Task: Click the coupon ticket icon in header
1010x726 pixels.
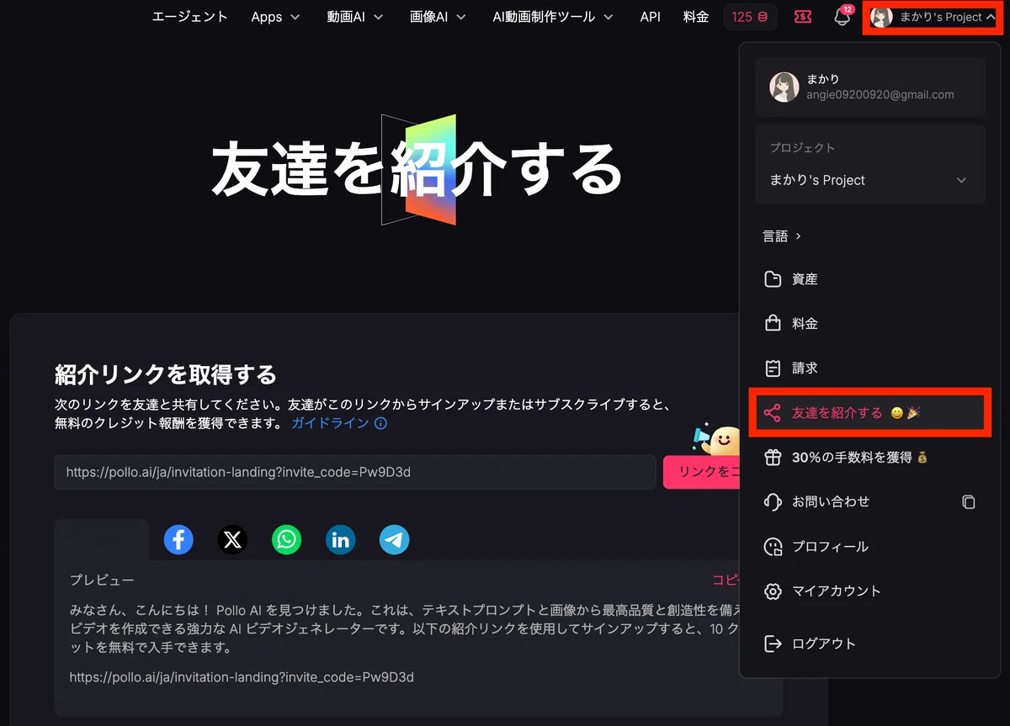Action: click(803, 17)
